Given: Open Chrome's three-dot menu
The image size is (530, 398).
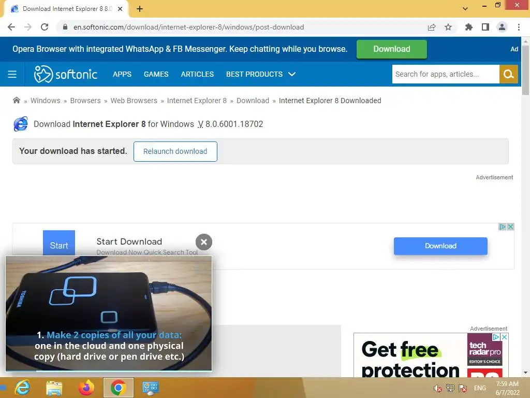Looking at the screenshot, I should pos(519,27).
